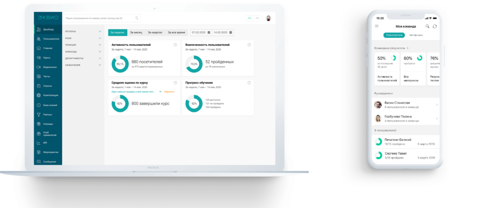Click the 07.05.2020 start date field

[x=200, y=32]
